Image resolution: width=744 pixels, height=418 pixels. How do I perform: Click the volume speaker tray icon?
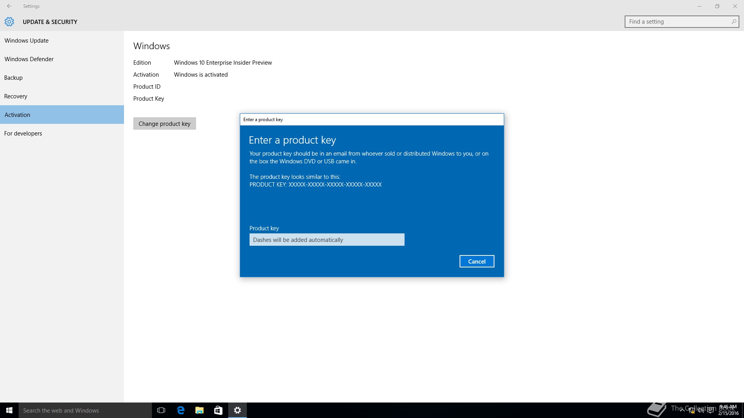[701, 411]
